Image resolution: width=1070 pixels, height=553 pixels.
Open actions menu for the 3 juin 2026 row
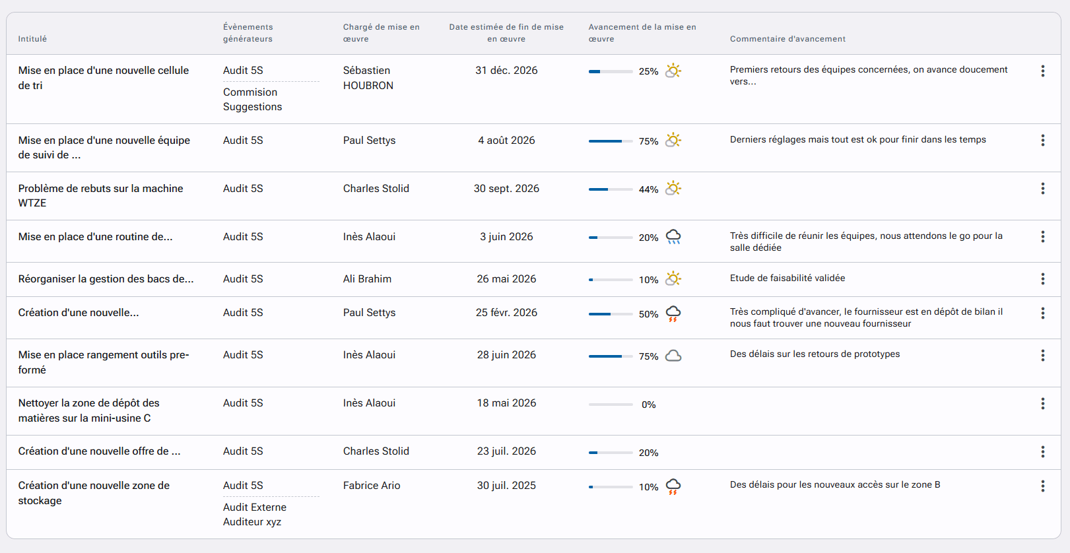[x=1042, y=236]
